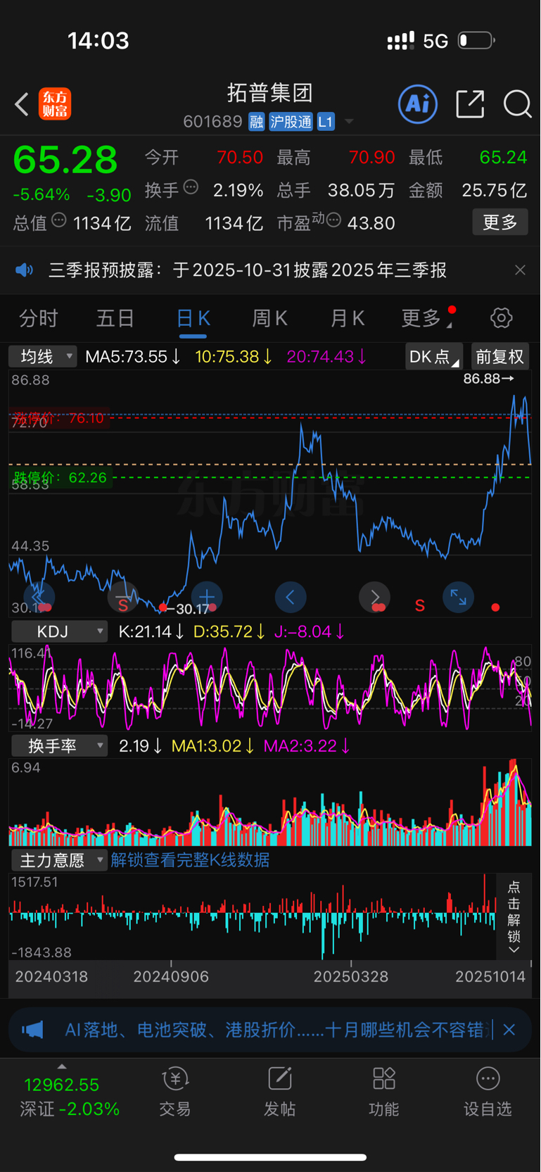Close the 三季报预披露 notice
541x1172 pixels.
tap(520, 270)
